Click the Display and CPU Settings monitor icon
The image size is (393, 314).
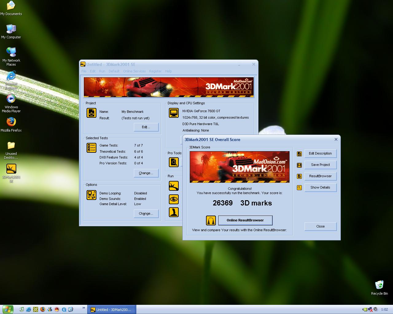click(174, 113)
